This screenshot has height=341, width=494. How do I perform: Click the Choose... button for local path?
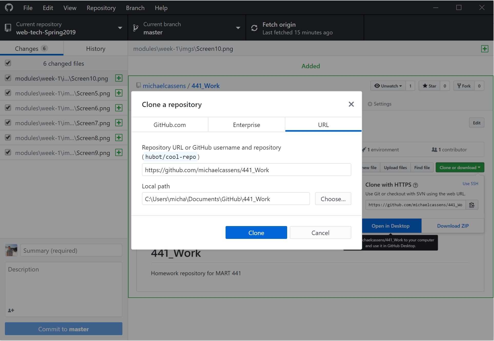coord(333,199)
